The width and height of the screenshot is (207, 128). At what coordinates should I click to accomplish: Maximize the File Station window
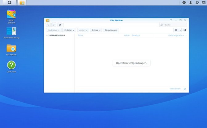click(181, 20)
